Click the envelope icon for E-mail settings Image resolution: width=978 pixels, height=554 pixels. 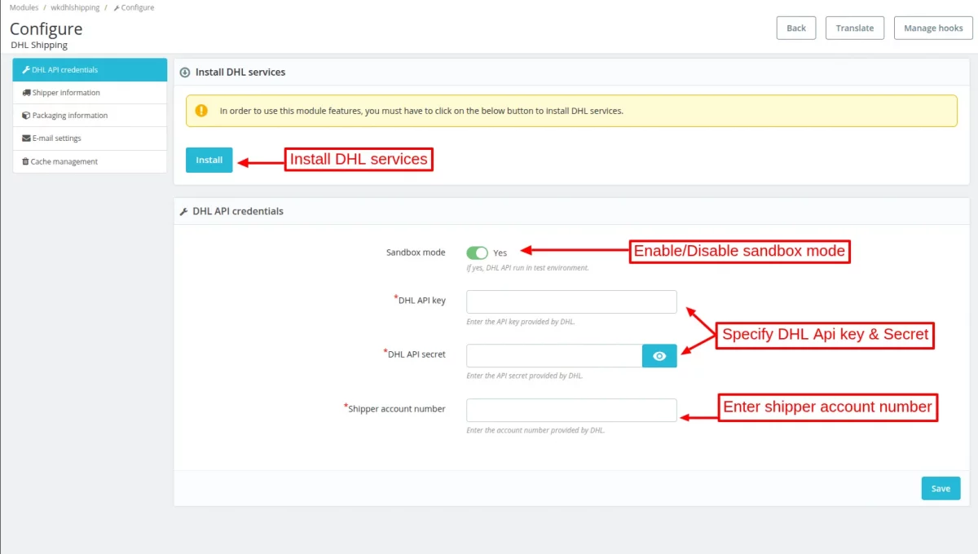[x=26, y=138]
